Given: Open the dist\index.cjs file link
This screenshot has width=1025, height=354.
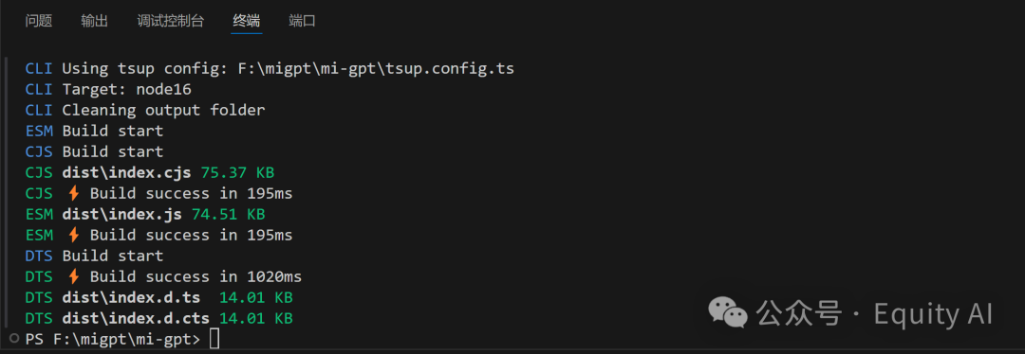Looking at the screenshot, I should [x=127, y=173].
